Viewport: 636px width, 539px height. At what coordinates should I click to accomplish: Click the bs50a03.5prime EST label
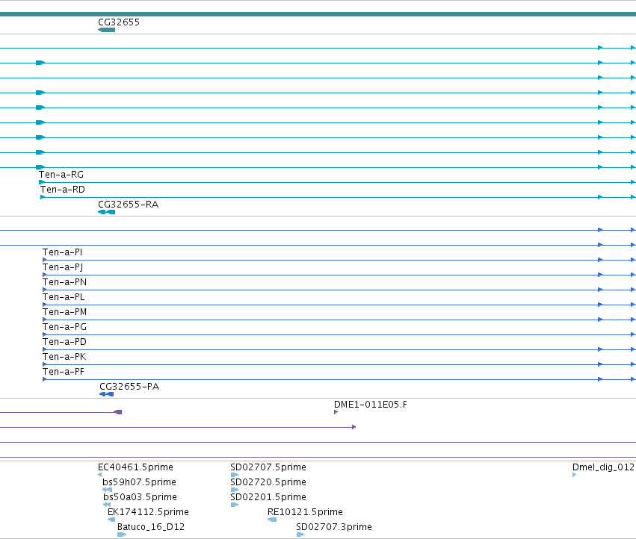click(140, 497)
